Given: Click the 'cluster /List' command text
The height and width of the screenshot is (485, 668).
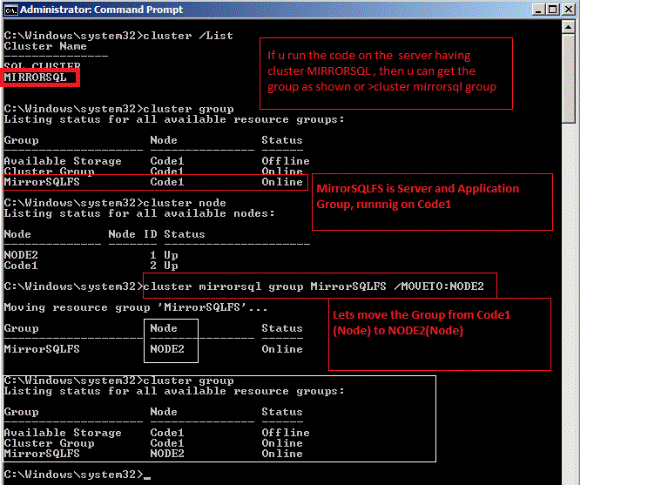Looking at the screenshot, I should pos(190,35).
